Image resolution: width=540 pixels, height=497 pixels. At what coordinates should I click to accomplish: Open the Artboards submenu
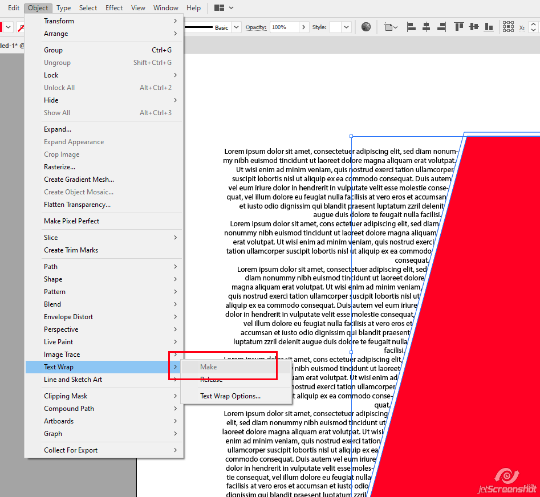pos(104,421)
